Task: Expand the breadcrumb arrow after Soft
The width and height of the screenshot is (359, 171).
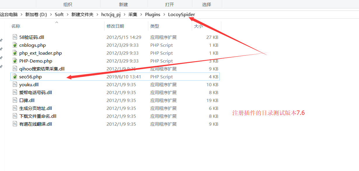Action: click(67, 14)
